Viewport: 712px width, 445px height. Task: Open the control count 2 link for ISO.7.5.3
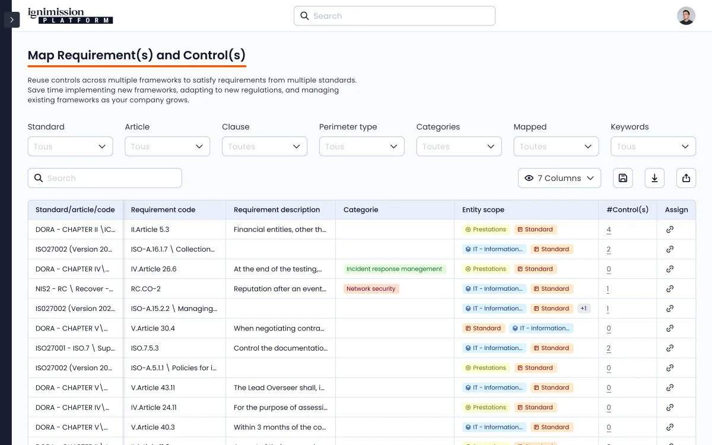[x=609, y=348]
